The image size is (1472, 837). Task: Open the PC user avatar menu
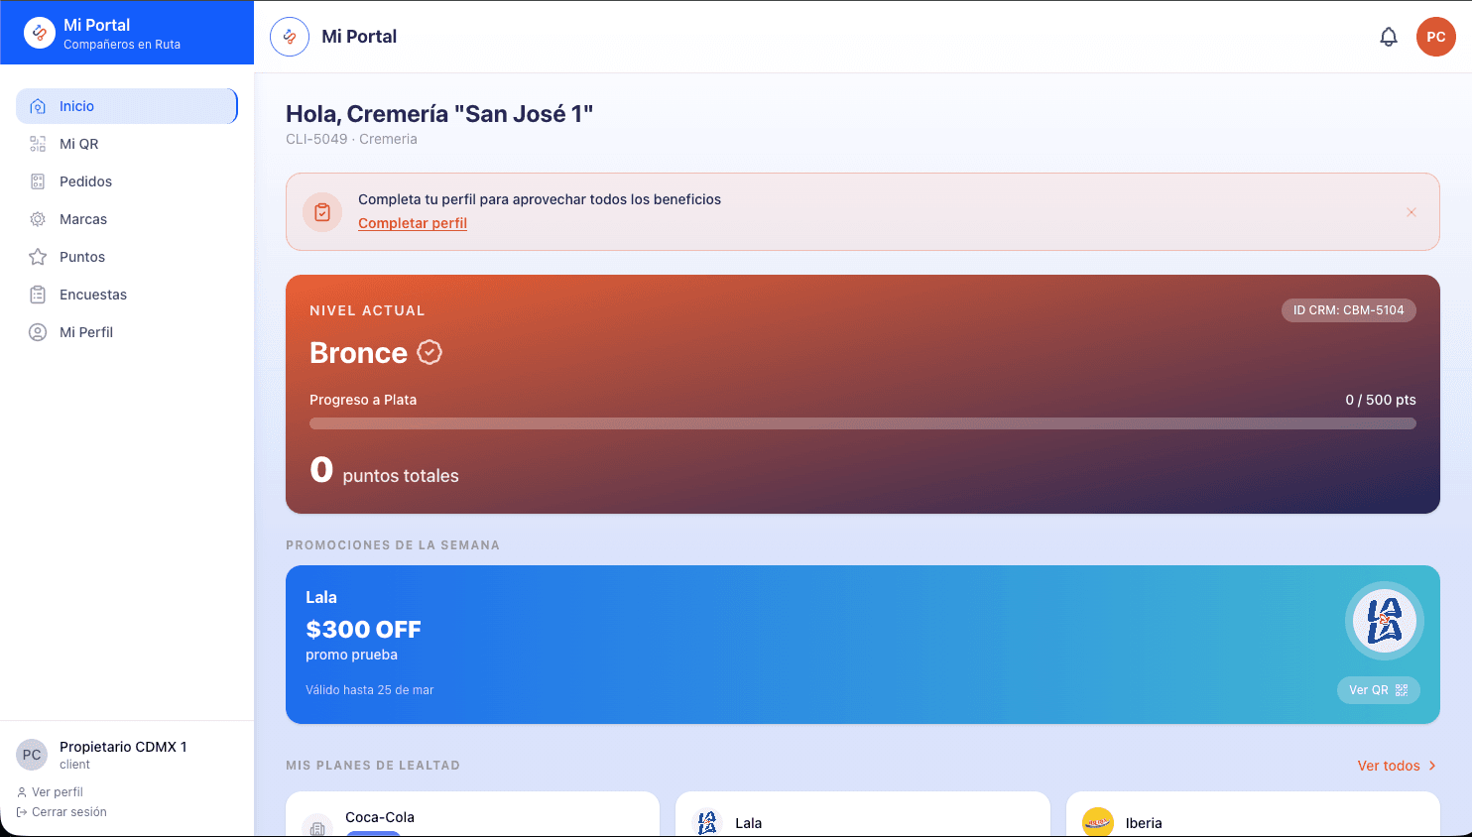(x=1435, y=37)
